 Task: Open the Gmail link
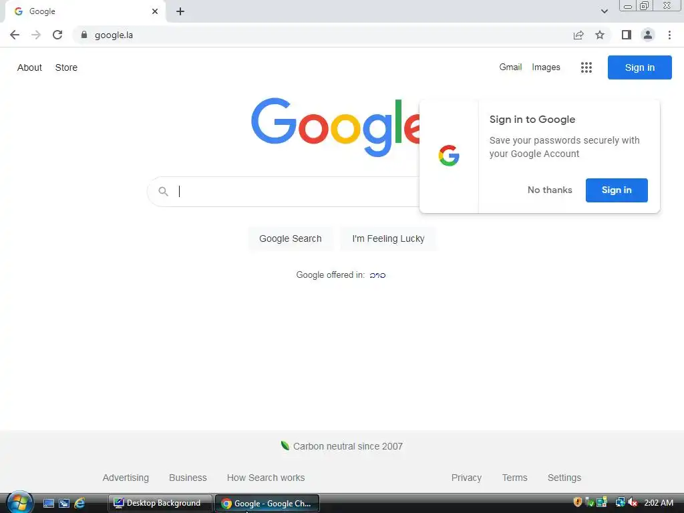[x=510, y=67]
